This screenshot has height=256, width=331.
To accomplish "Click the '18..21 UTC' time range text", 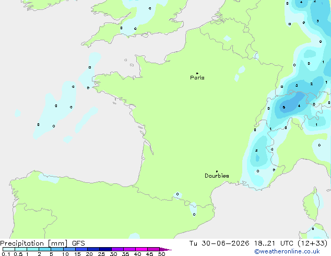I will [x=274, y=243].
